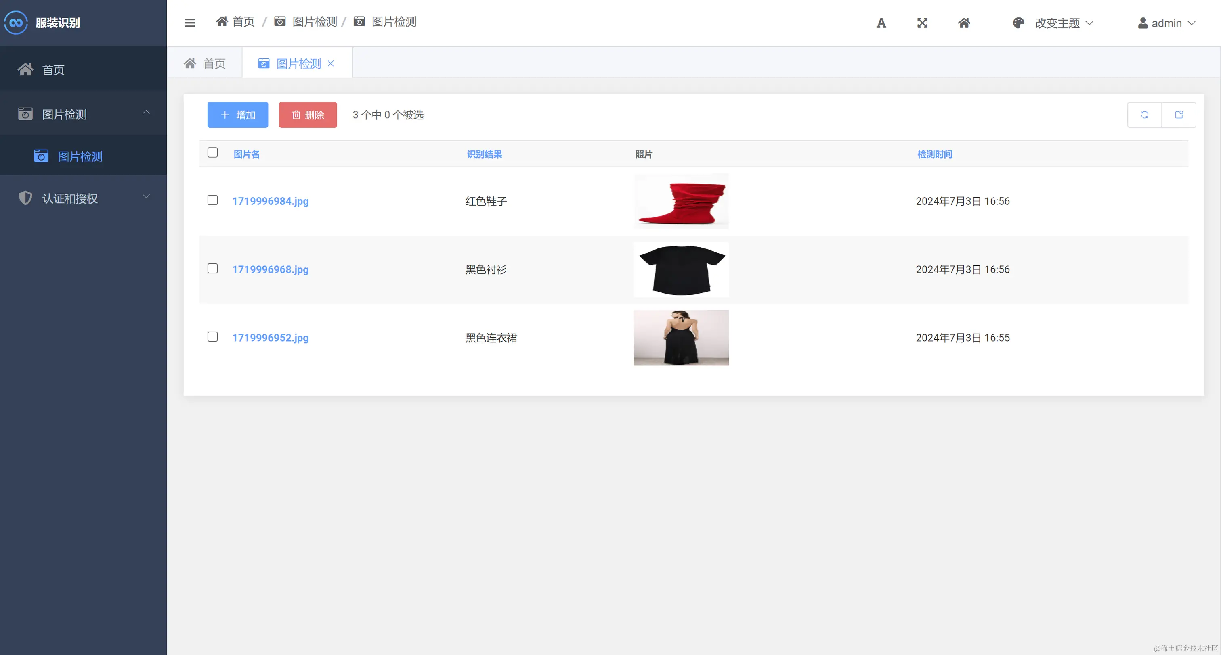Click the font size A icon

[881, 23]
